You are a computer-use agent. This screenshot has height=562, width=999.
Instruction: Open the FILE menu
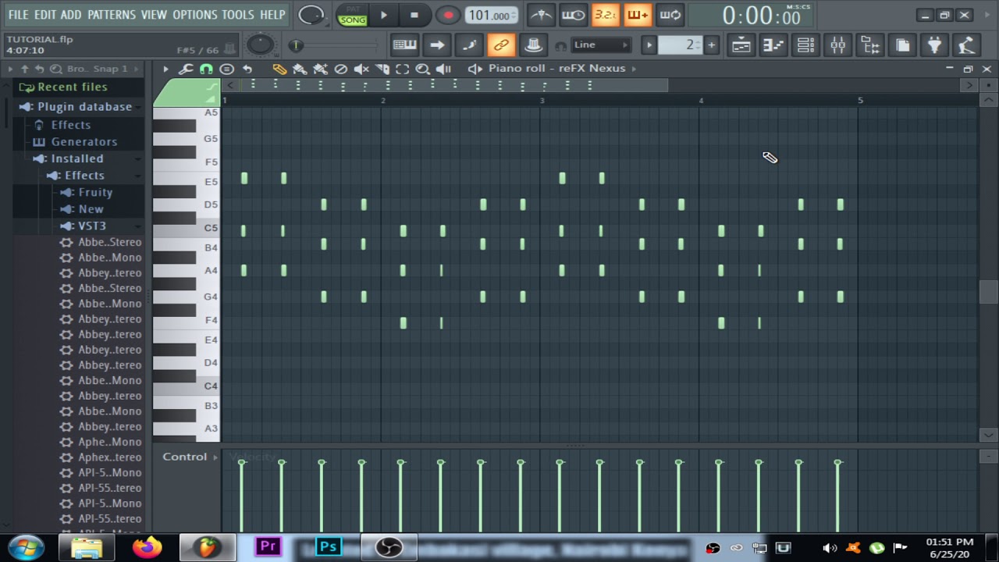tap(18, 15)
